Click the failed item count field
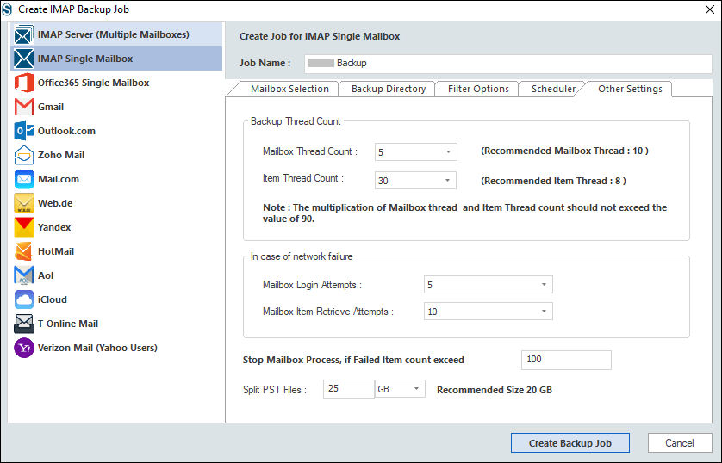722x463 pixels. point(566,360)
